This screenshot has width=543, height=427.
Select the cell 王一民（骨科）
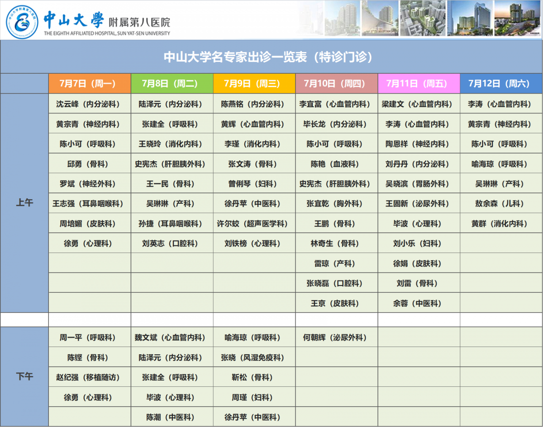[x=172, y=183]
